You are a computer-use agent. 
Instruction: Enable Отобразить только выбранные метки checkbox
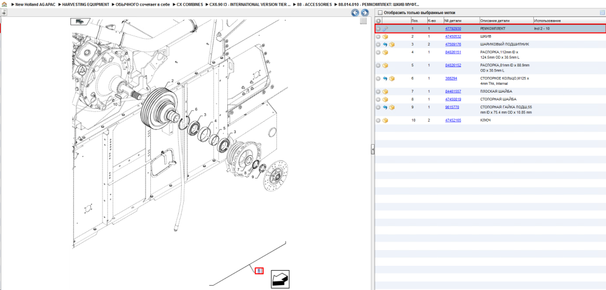click(380, 13)
